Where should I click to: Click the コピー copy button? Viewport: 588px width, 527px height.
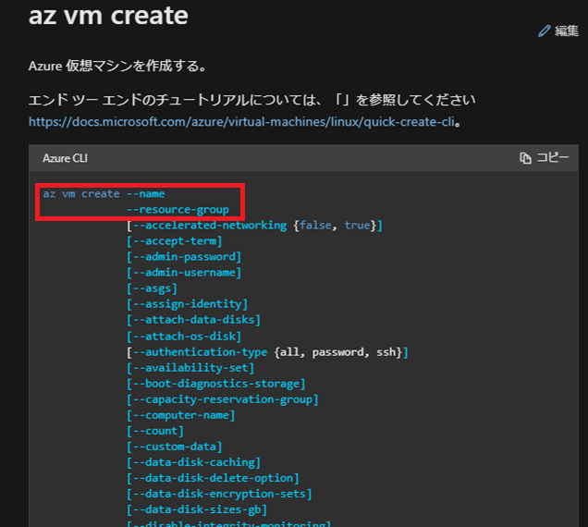pos(545,158)
